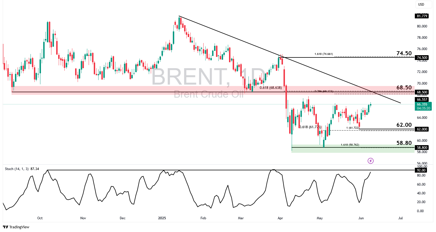Click the 66.557 price axis label
Image resolution: width=436 pixels, height=232 pixels.
[422, 100]
